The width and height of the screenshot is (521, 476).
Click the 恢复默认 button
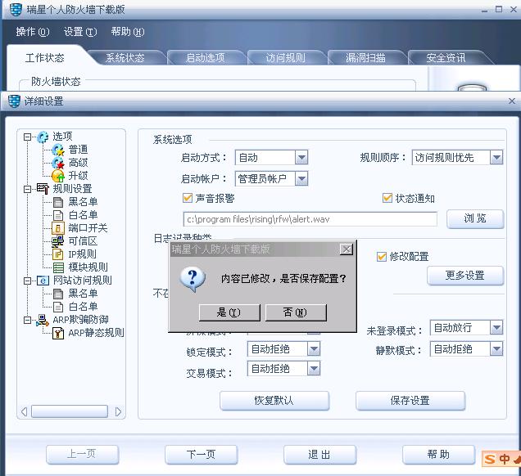274,401
